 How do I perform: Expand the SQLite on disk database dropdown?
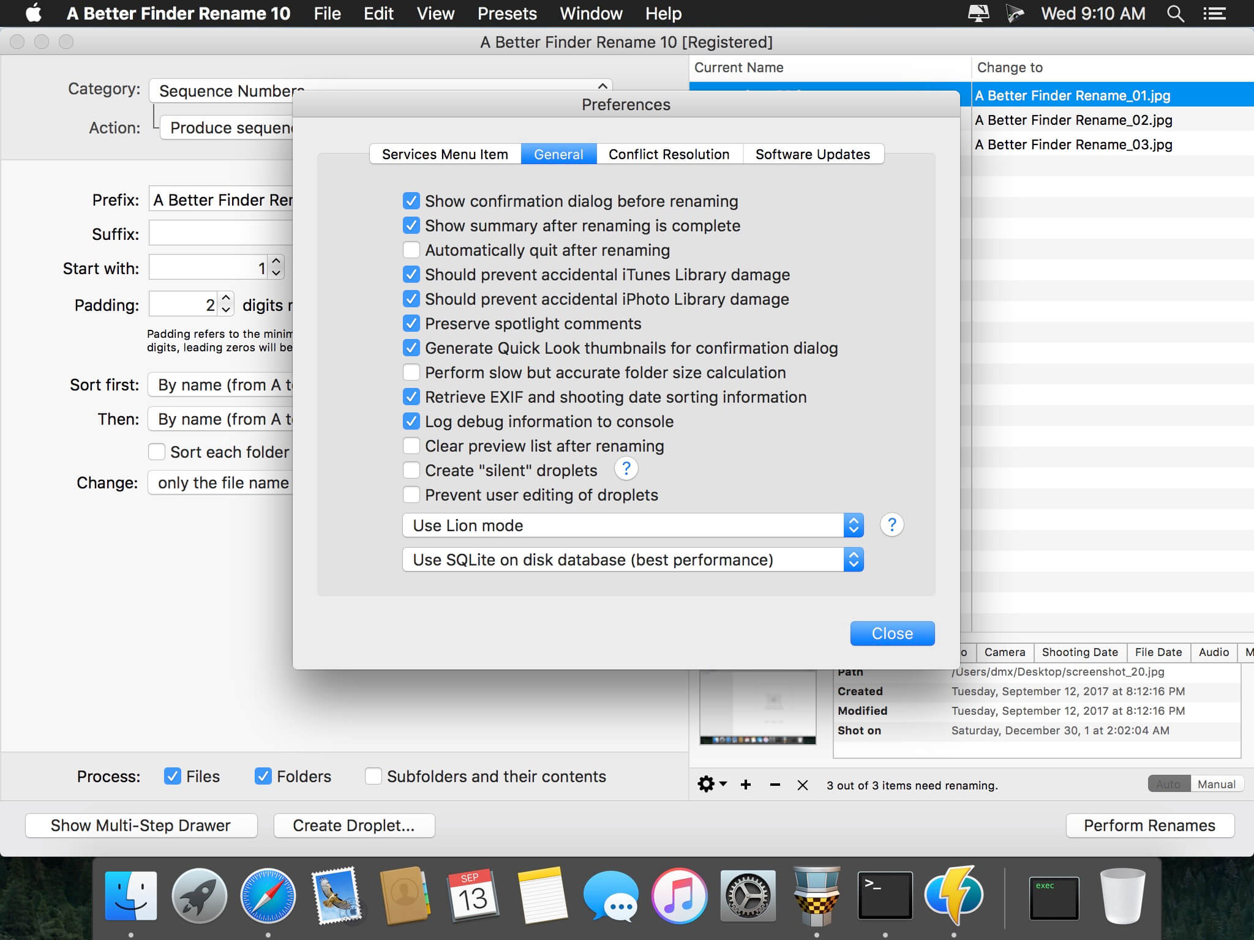(633, 560)
